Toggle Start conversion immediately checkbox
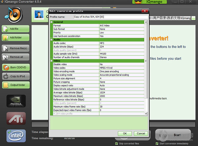The image size is (198, 146). pyautogui.click(x=157, y=143)
